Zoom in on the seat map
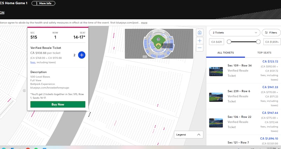 (200, 40)
